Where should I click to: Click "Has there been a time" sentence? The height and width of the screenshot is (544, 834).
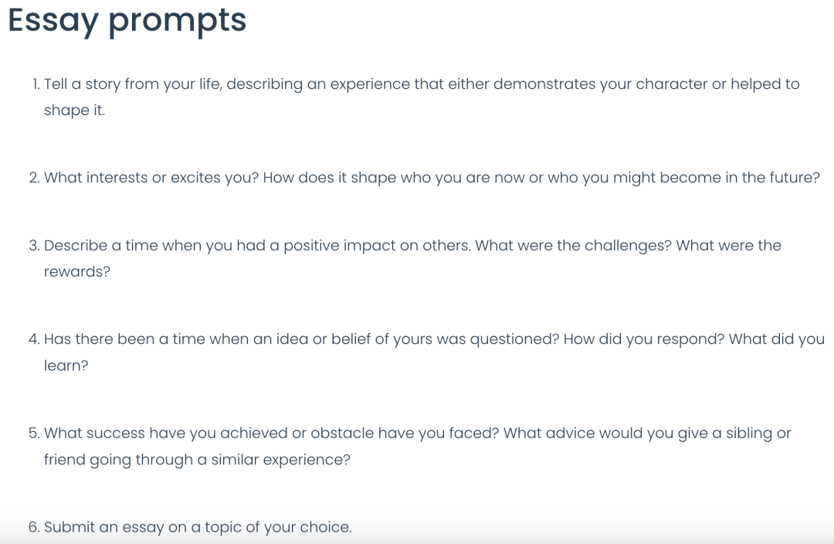[x=302, y=339]
